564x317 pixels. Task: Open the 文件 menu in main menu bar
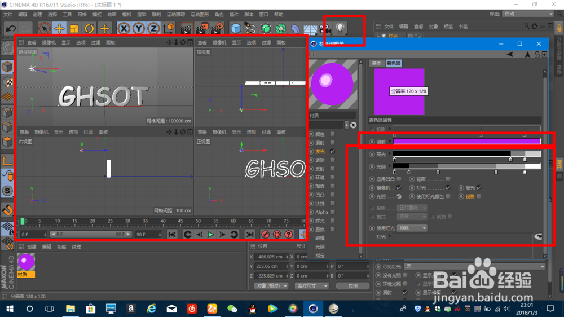tap(8, 15)
